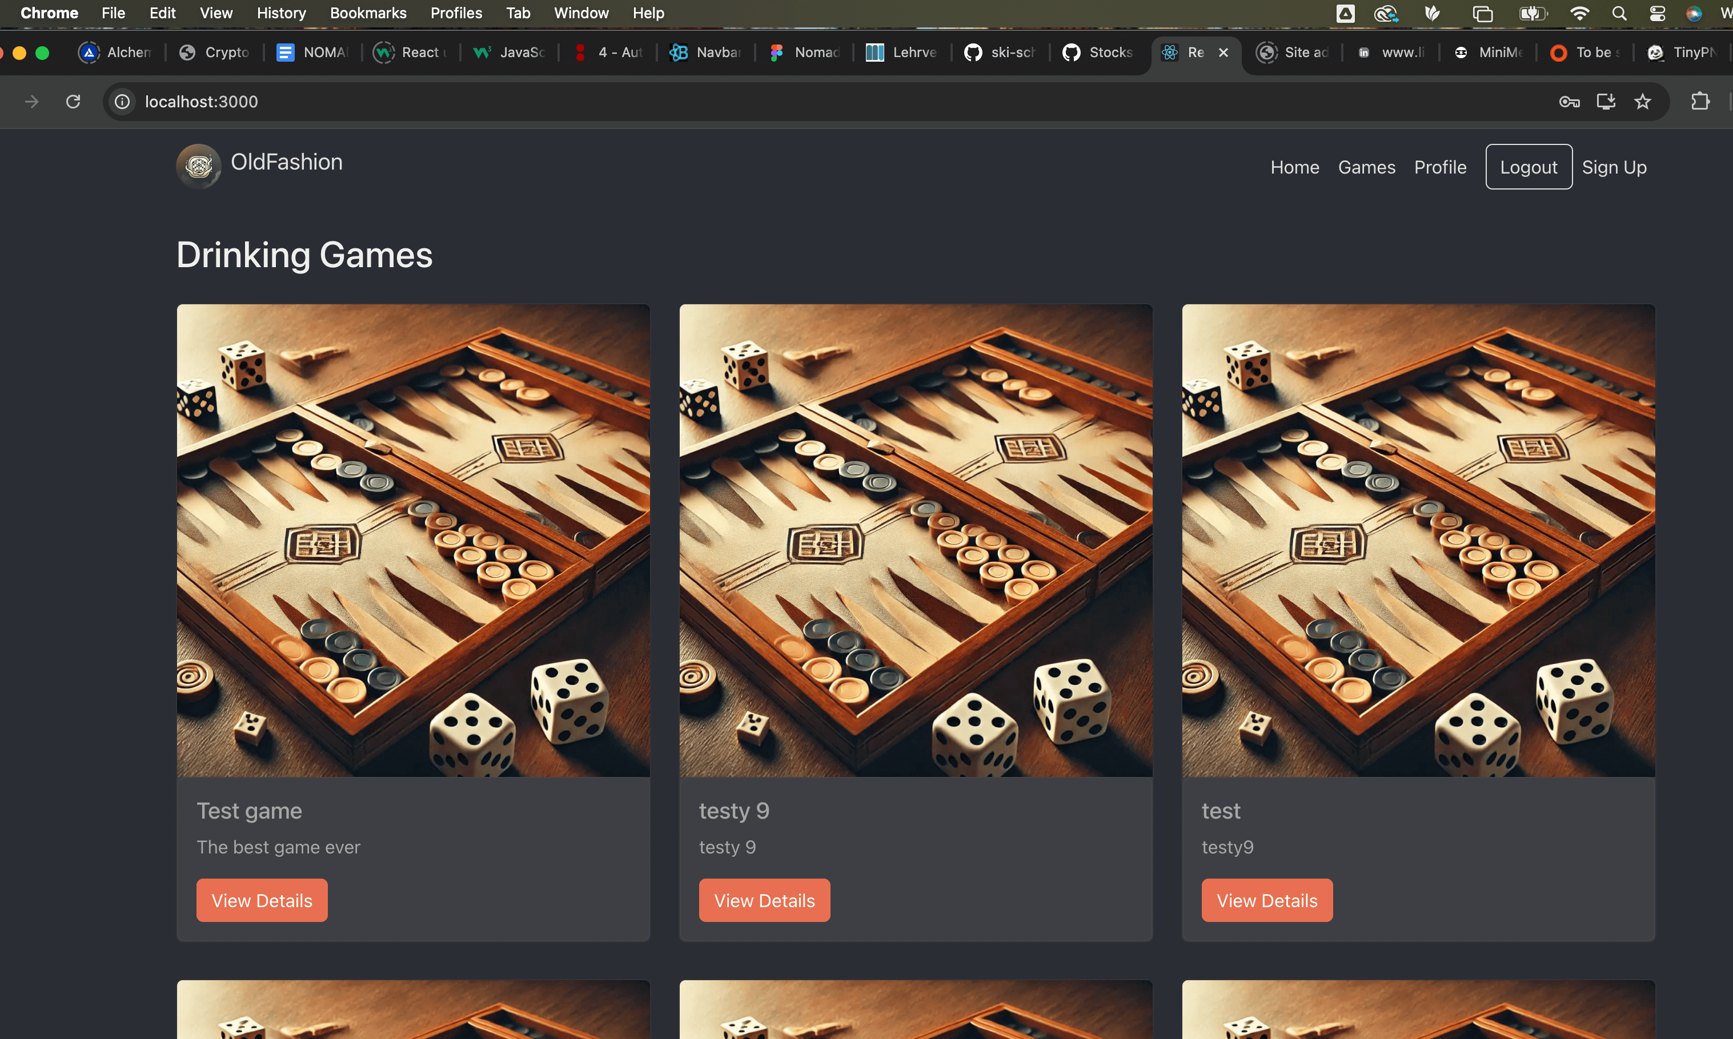Check battery status icon in menu bar
1733x1039 pixels.
point(1533,13)
